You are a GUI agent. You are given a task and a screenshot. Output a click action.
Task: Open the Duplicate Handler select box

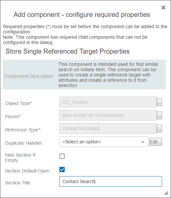(x=104, y=142)
